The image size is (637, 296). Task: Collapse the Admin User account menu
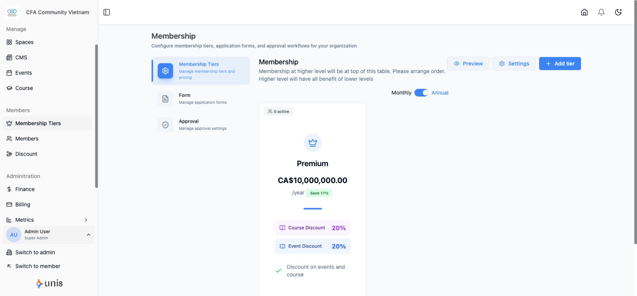(89, 235)
